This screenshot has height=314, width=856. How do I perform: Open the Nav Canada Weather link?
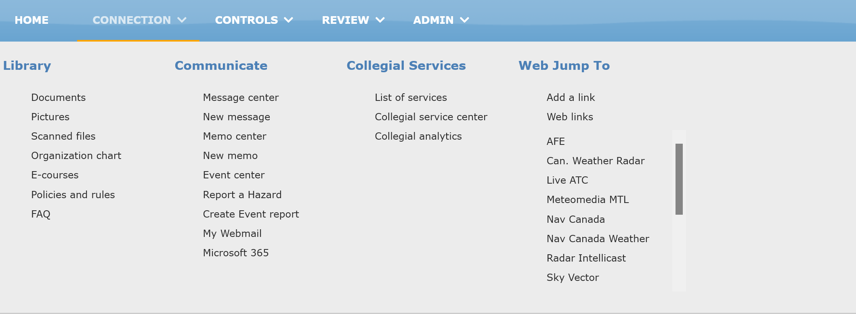(x=598, y=239)
